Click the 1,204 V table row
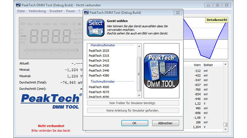Screen dimensions: 247x138 point(204,127)
